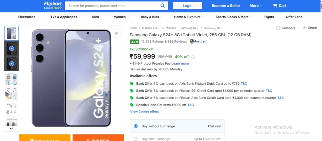Viewport: 322px width, 141px height.
Task: Click price info icon beside 40% off
Action: [193, 57]
